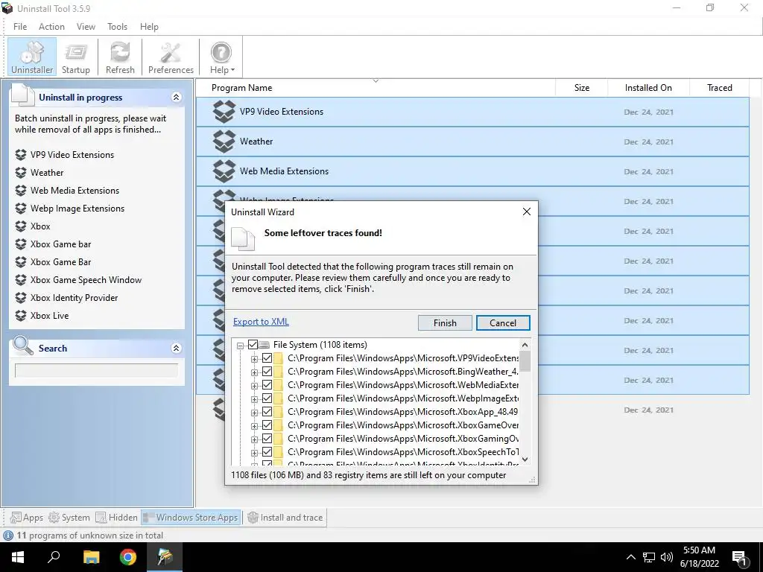Open the Install and trace tab
This screenshot has height=572, width=763.
[x=285, y=518]
